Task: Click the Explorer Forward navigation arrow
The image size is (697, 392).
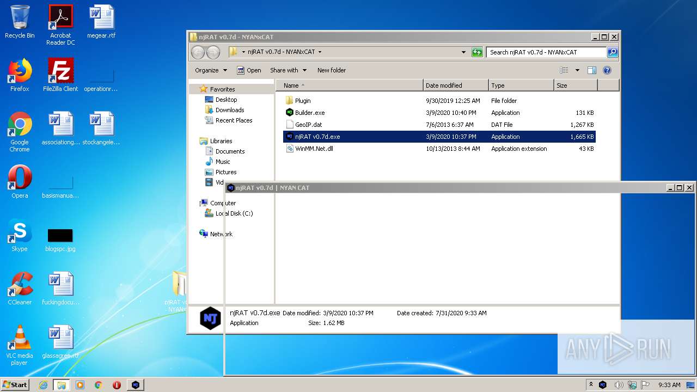Action: tap(213, 52)
